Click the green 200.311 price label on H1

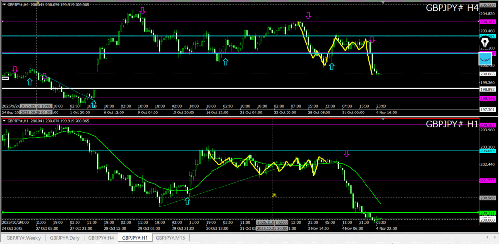tap(487, 213)
